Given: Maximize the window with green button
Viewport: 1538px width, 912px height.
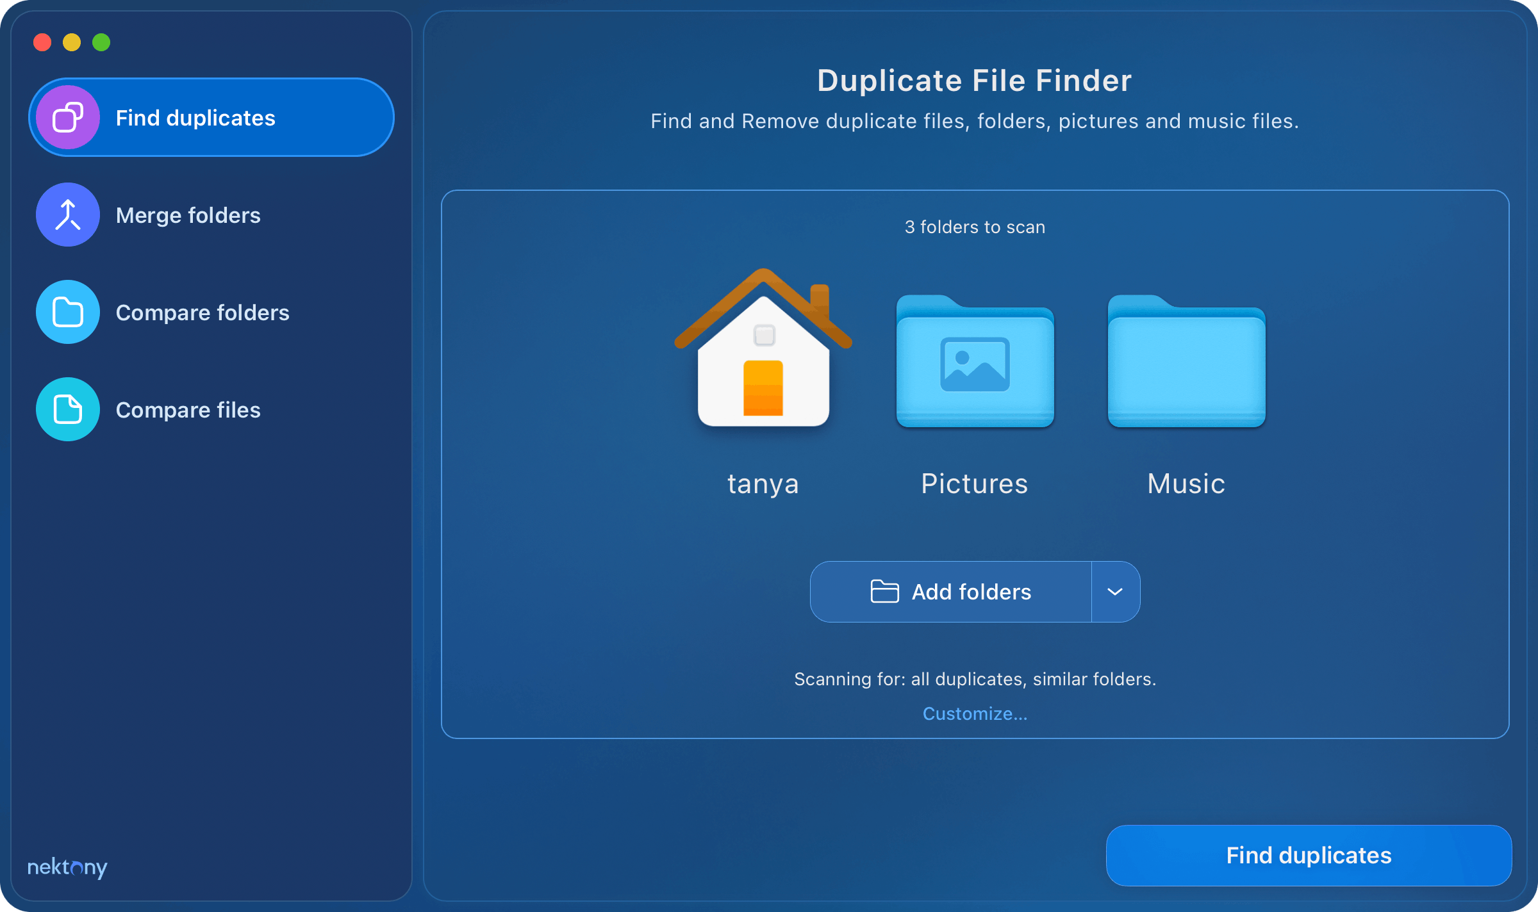Looking at the screenshot, I should 101,42.
